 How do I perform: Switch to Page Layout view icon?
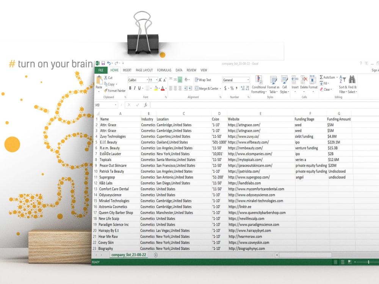pos(343,262)
